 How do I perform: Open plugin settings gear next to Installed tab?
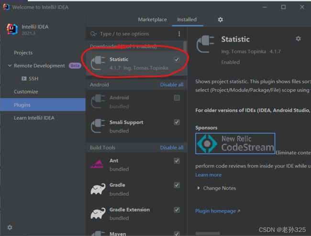pyautogui.click(x=221, y=20)
